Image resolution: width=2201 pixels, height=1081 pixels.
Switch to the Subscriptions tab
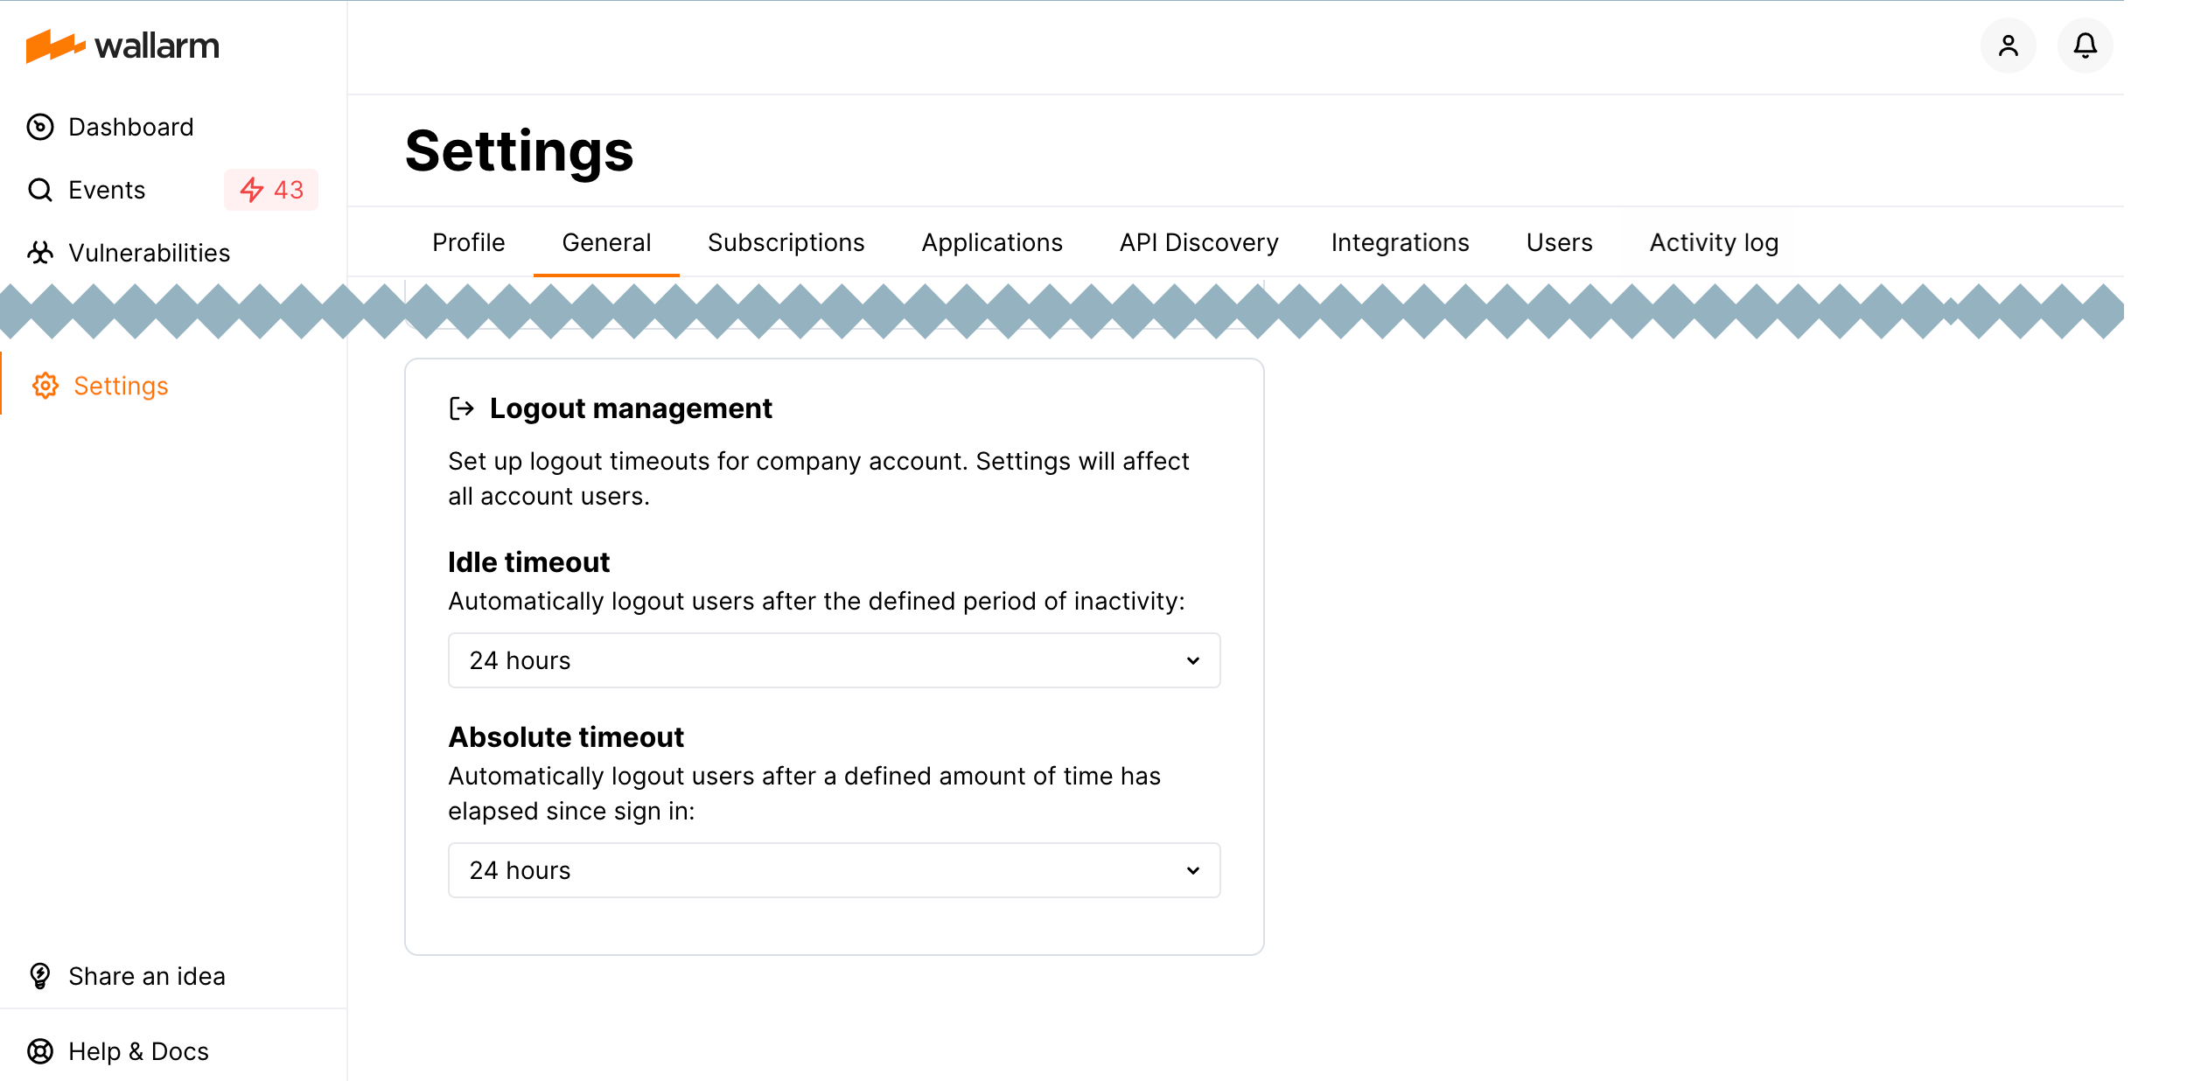tap(786, 242)
